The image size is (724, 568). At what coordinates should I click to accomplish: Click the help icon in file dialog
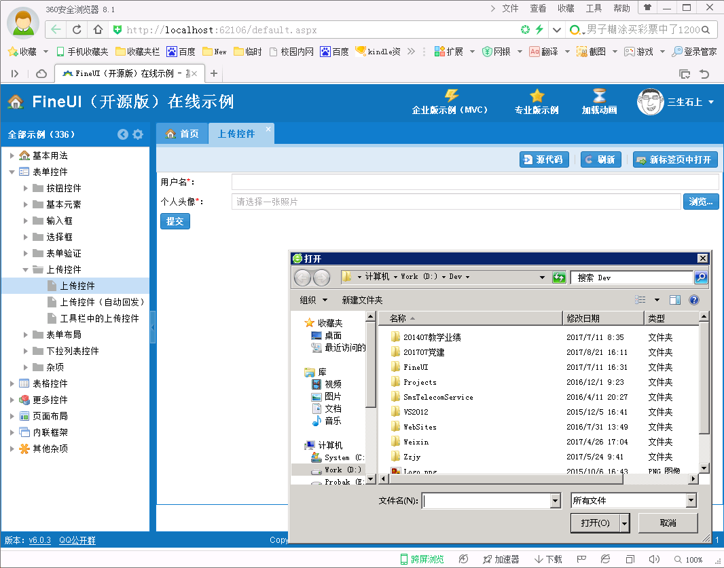[693, 300]
